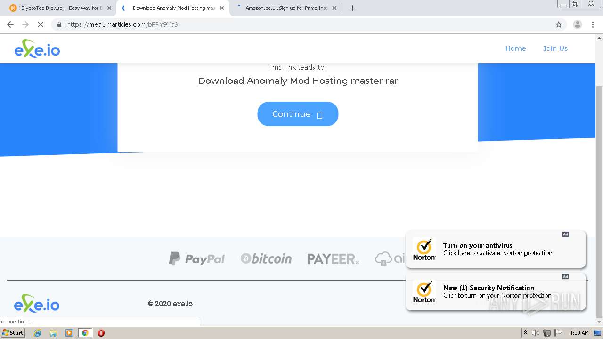
Task: Click 'Turn on your antivirus' Norton notification
Action: click(x=496, y=249)
